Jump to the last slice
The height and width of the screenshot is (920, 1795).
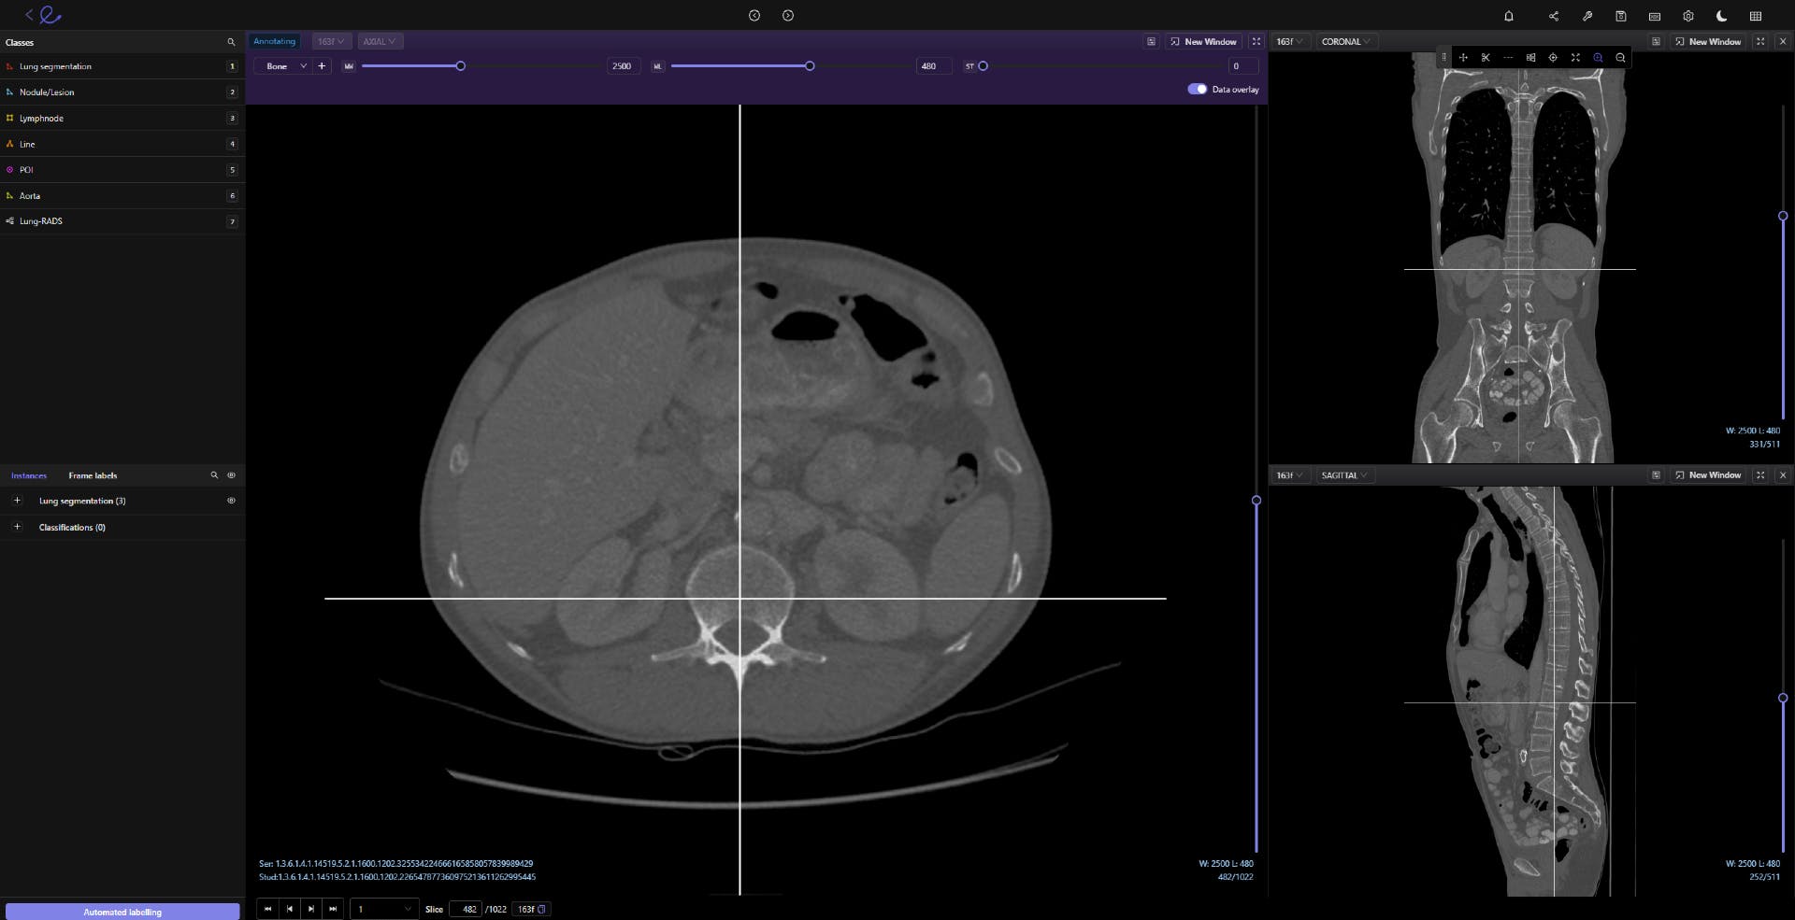point(333,909)
